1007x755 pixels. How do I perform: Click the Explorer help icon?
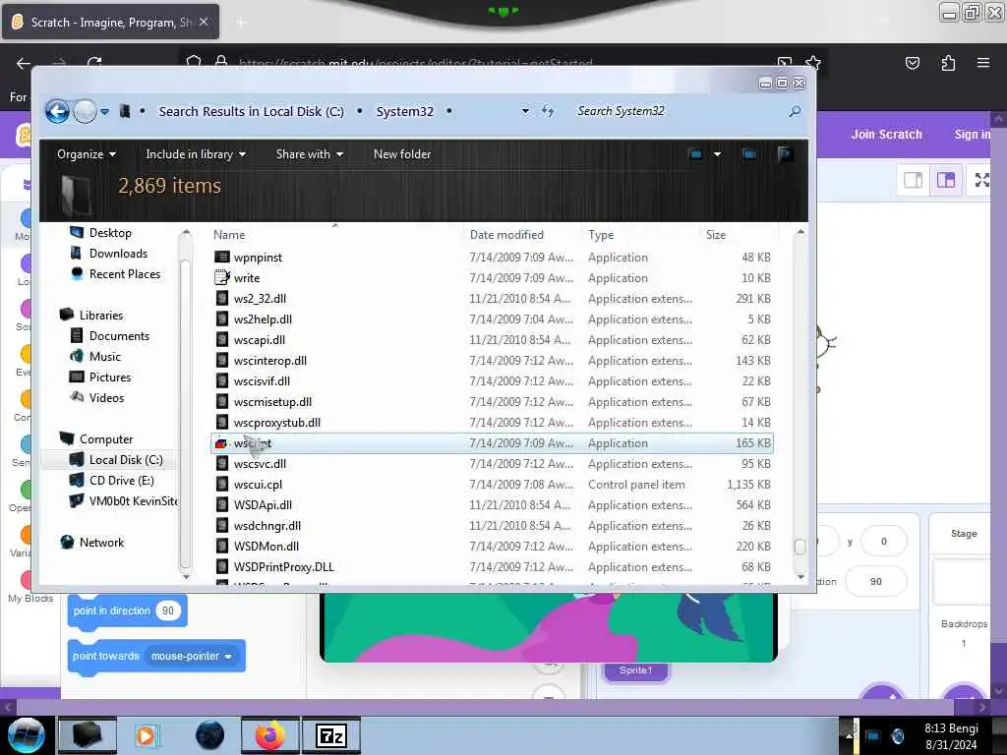785,154
